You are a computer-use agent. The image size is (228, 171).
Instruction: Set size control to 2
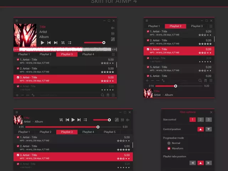tap(201, 120)
